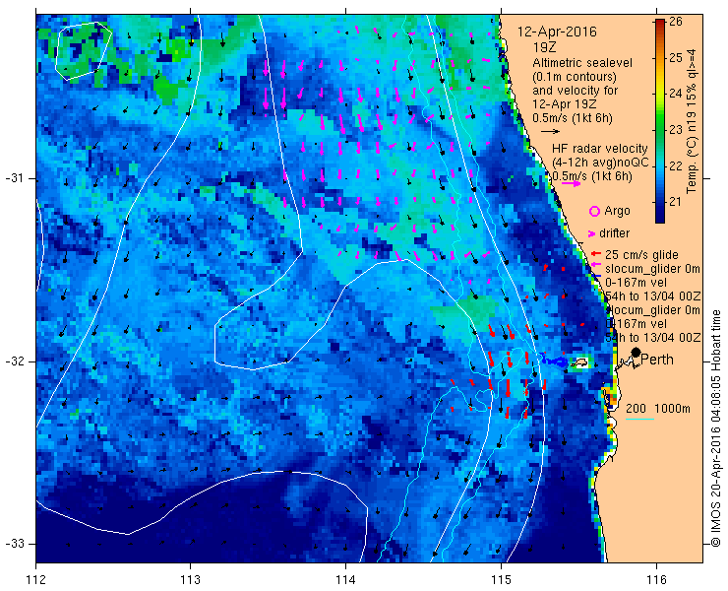The width and height of the screenshot is (728, 591).
Task: Click the date text 12-Apr-2016
Action: (557, 33)
